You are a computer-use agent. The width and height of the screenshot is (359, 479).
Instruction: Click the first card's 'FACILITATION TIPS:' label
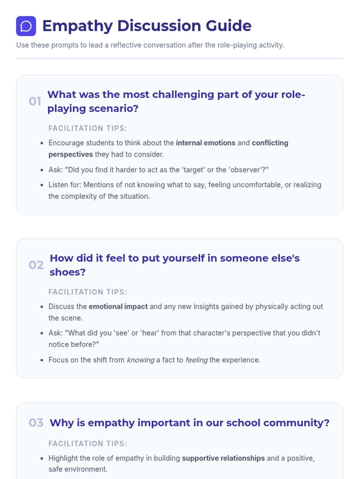tap(88, 128)
